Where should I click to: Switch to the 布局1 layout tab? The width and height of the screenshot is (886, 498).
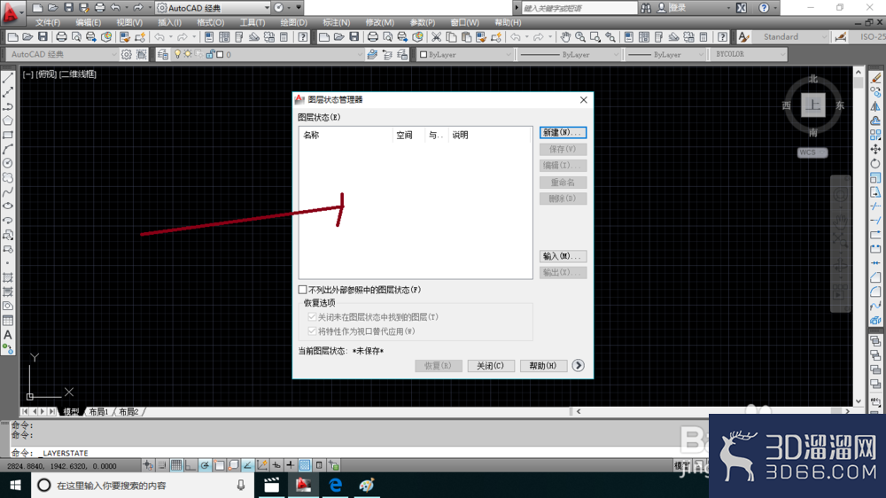[98, 412]
